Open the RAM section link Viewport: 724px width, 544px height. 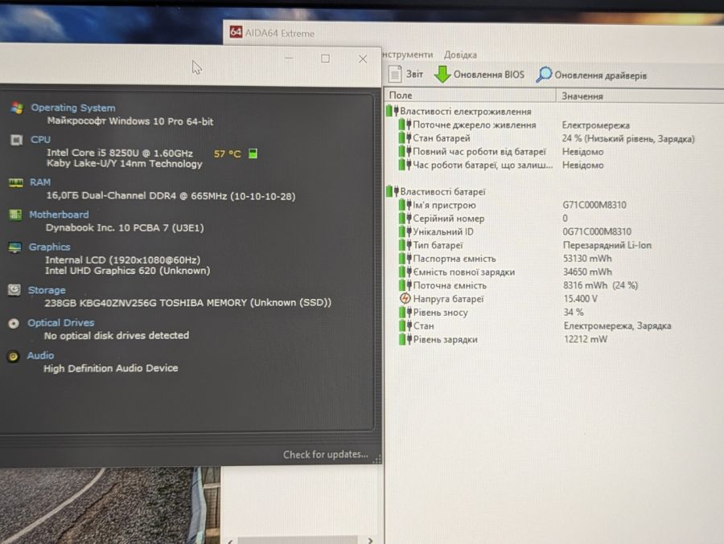pos(40,182)
